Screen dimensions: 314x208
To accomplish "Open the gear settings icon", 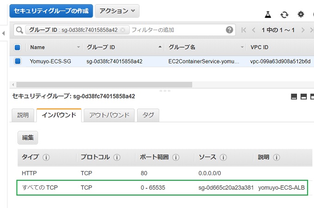I will pos(301,14).
